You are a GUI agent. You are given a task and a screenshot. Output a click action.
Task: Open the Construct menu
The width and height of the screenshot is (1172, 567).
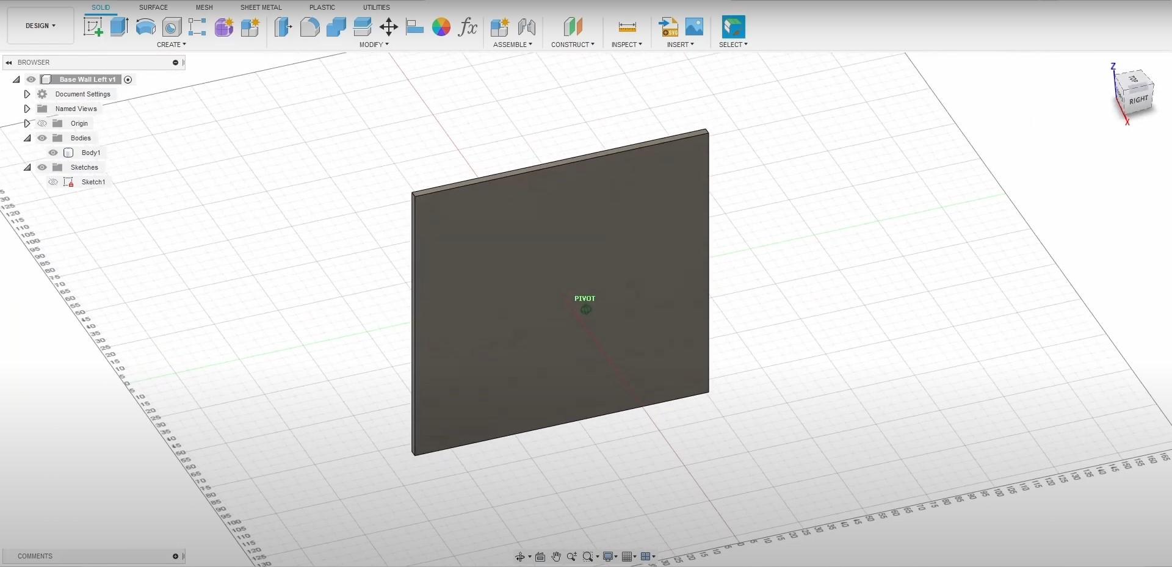[573, 45]
